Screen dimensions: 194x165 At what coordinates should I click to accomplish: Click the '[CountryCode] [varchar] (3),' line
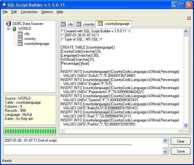coord(81,51)
